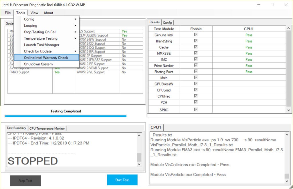293x189 pixels.
Task: Click the testing progress bar
Action: tap(66, 116)
